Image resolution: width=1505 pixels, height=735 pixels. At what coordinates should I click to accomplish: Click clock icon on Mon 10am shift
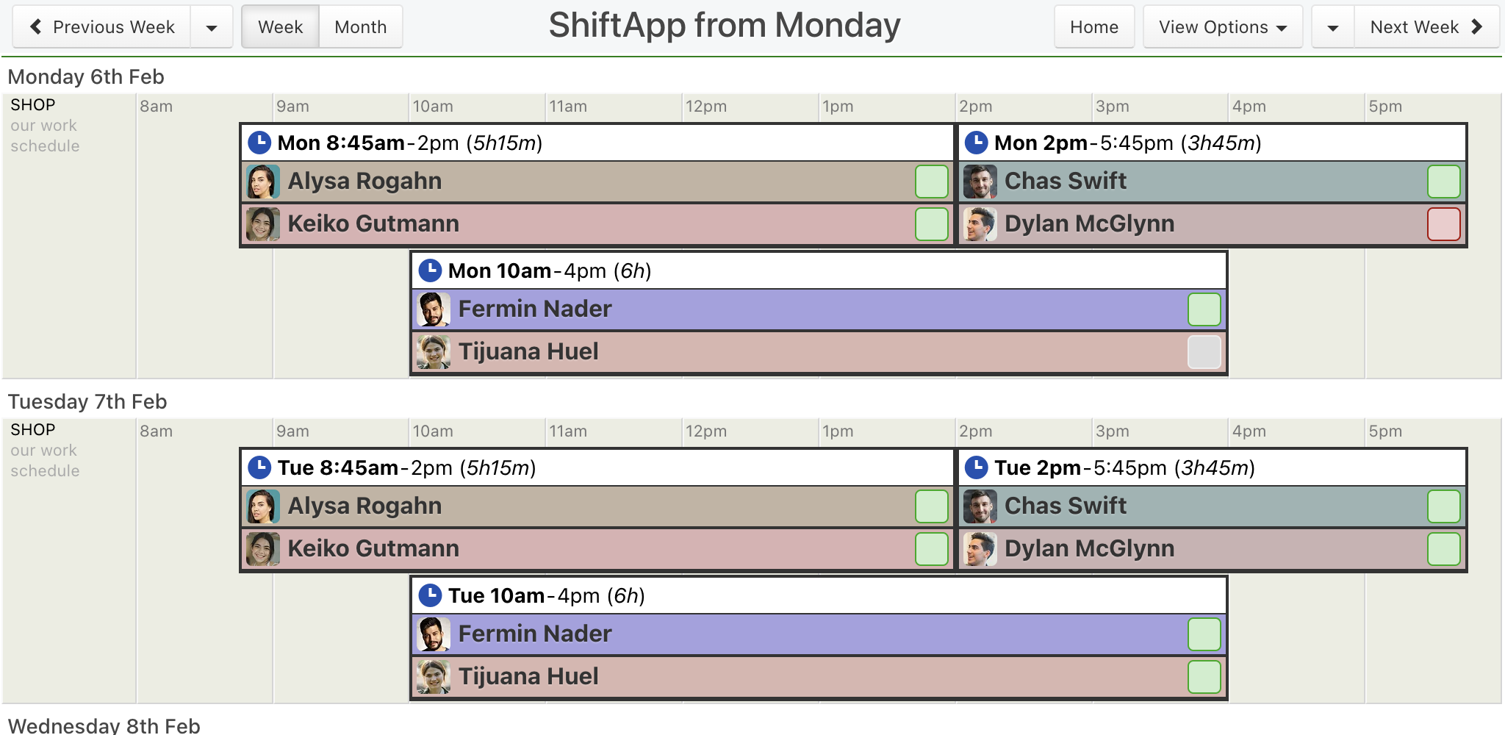pyautogui.click(x=430, y=270)
